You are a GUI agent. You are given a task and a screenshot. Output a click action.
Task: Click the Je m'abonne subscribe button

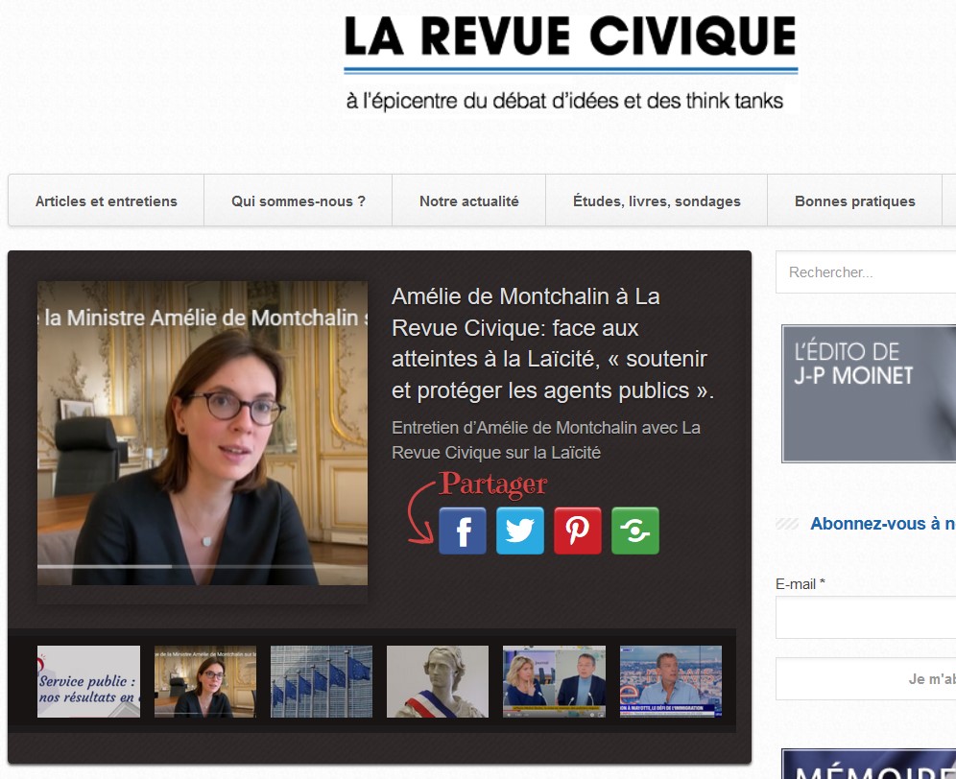pyautogui.click(x=866, y=679)
